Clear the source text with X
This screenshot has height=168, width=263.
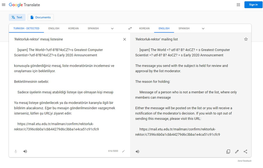(x=125, y=39)
